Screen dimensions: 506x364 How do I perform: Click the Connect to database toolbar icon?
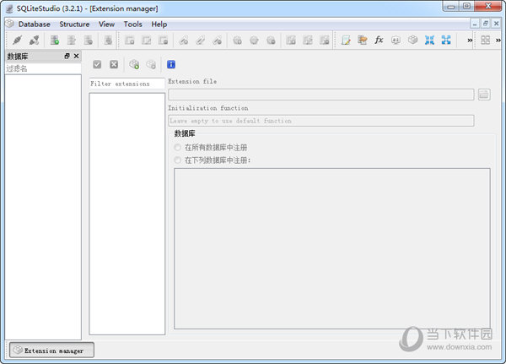pyautogui.click(x=17, y=40)
